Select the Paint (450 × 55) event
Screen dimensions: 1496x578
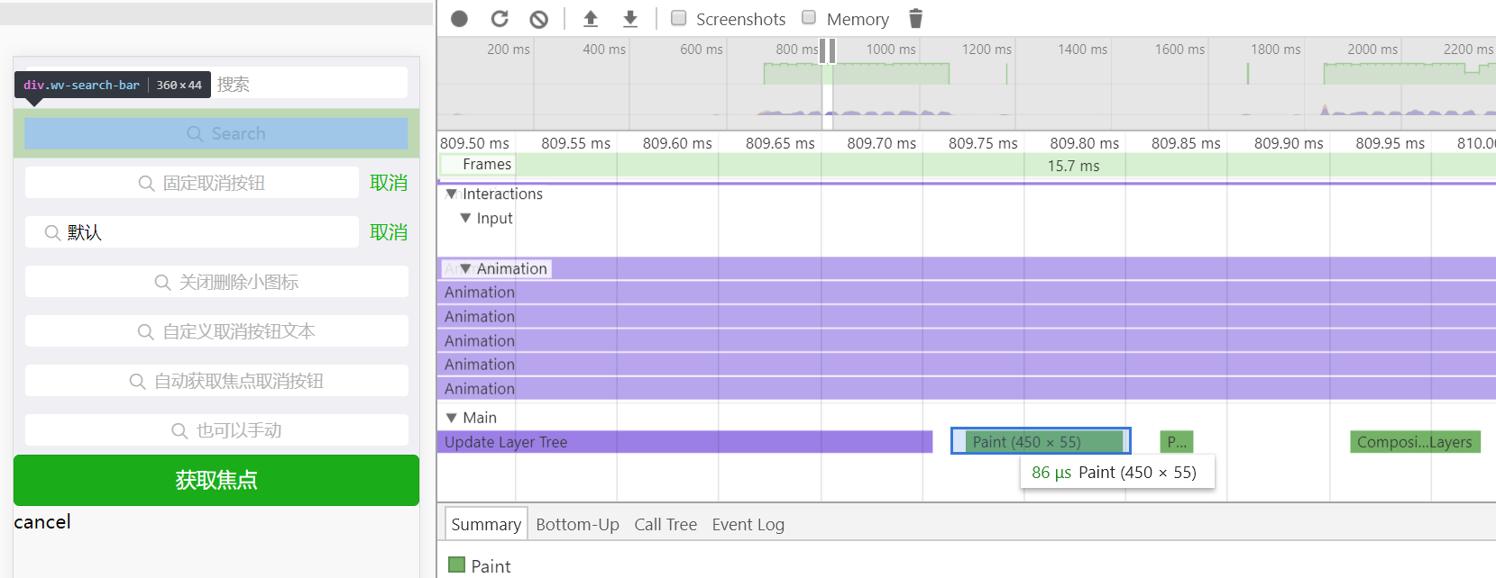(x=1041, y=441)
